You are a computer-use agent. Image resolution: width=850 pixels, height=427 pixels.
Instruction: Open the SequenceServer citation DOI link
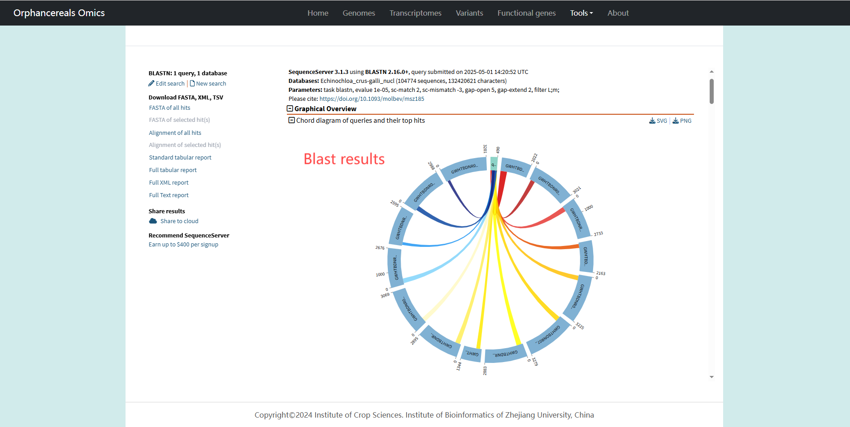tap(372, 99)
